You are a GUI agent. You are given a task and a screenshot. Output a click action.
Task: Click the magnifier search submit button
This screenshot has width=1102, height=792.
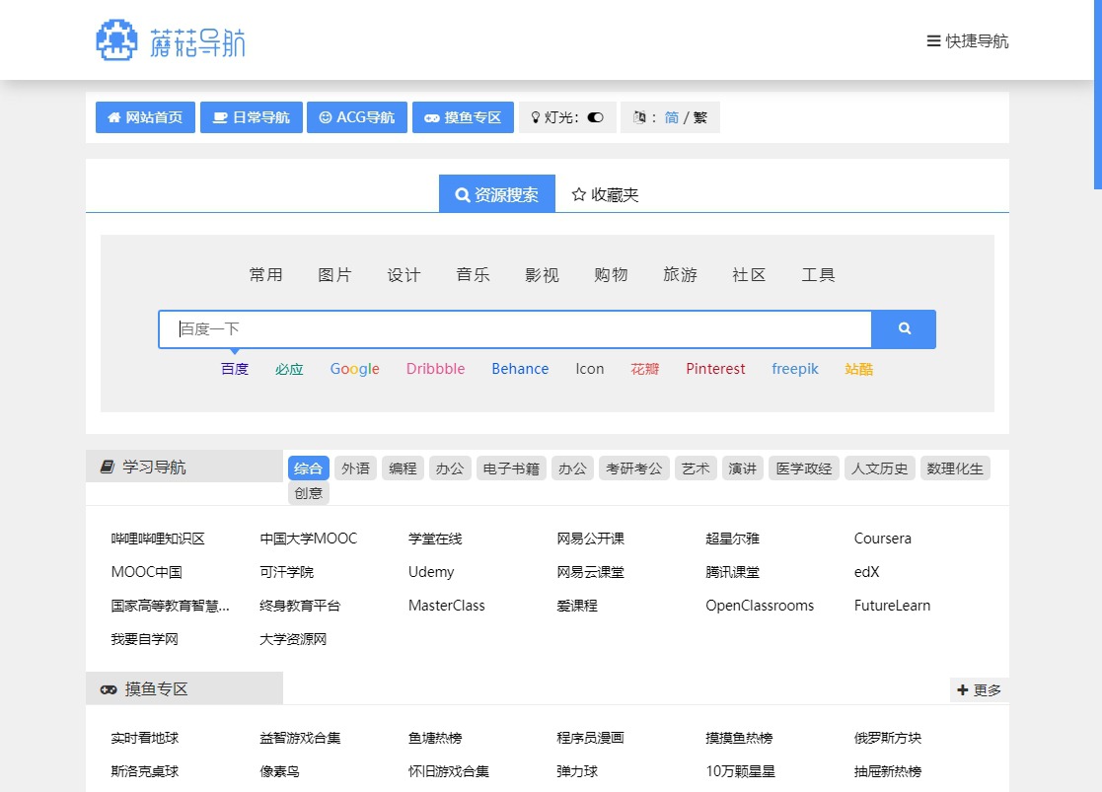[904, 328]
